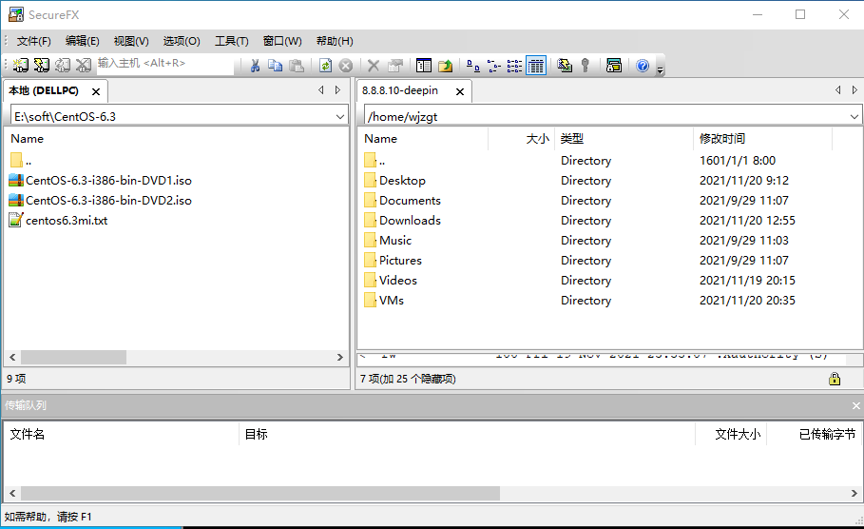Click the local pane tab scroll left arrow
The height and width of the screenshot is (529, 864).
click(x=320, y=90)
